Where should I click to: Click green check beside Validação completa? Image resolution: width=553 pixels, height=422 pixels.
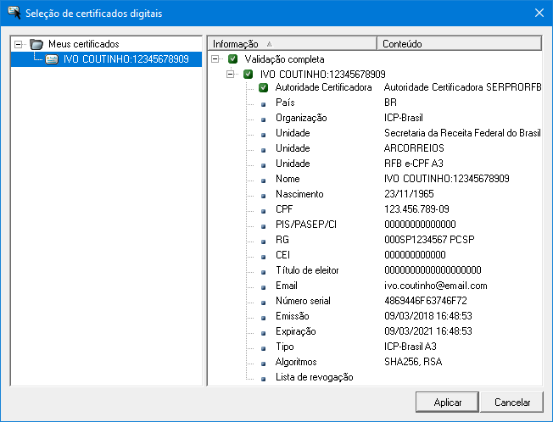coord(232,58)
